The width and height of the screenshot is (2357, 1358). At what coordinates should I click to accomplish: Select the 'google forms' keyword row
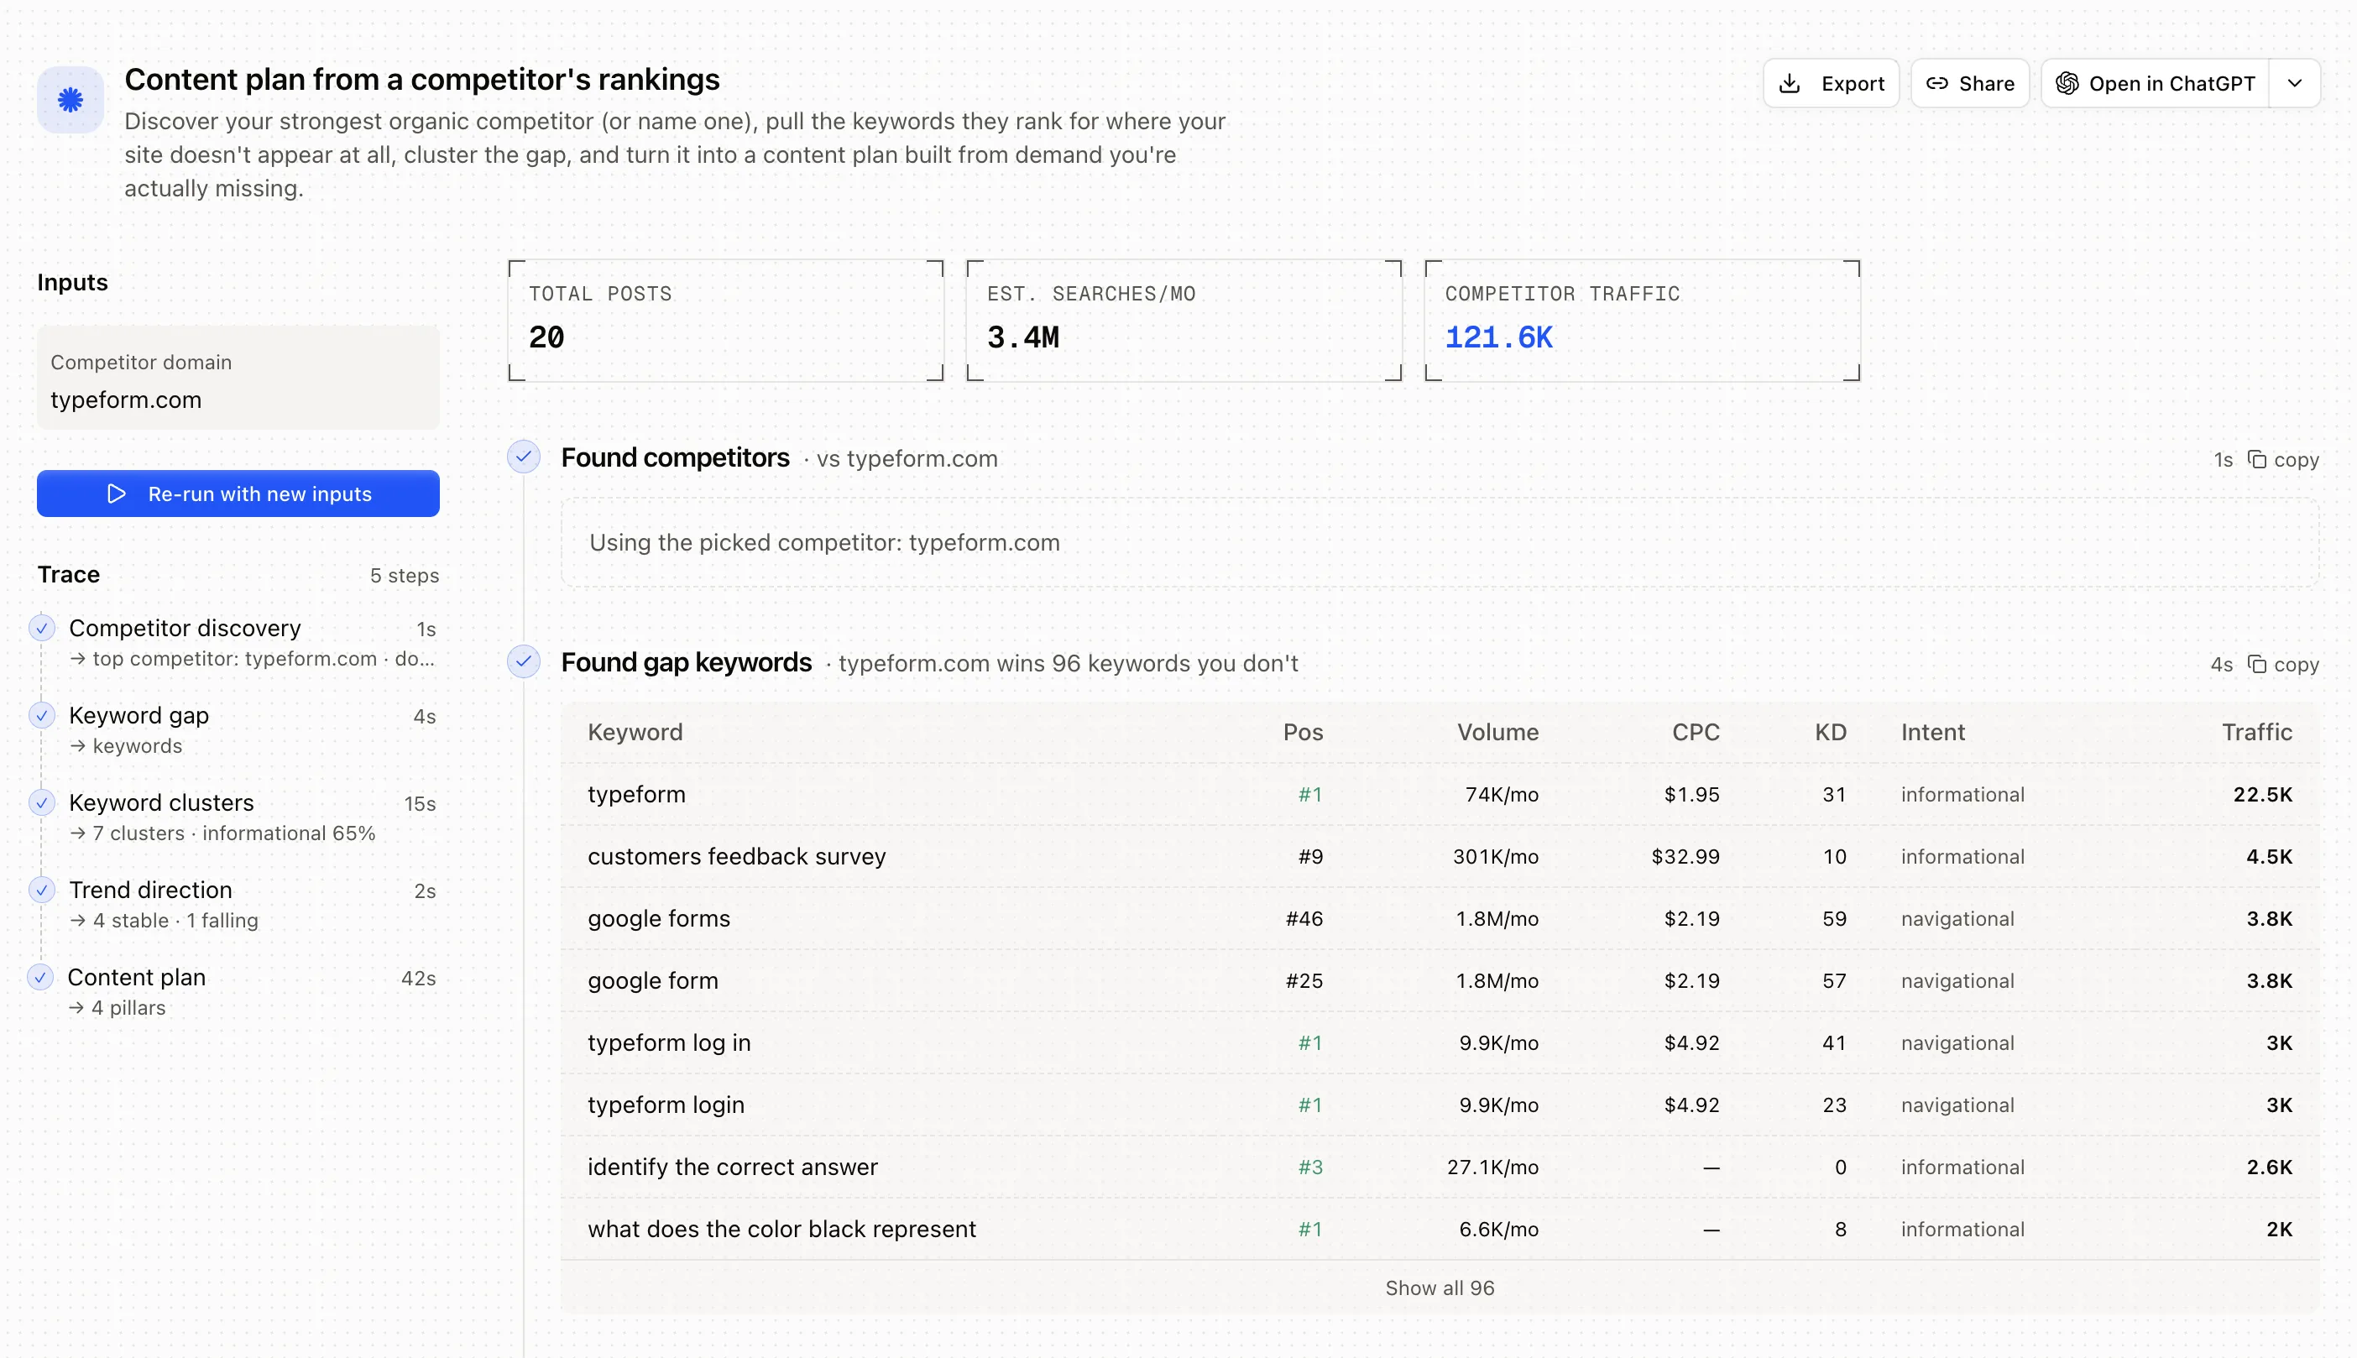(x=1440, y=919)
